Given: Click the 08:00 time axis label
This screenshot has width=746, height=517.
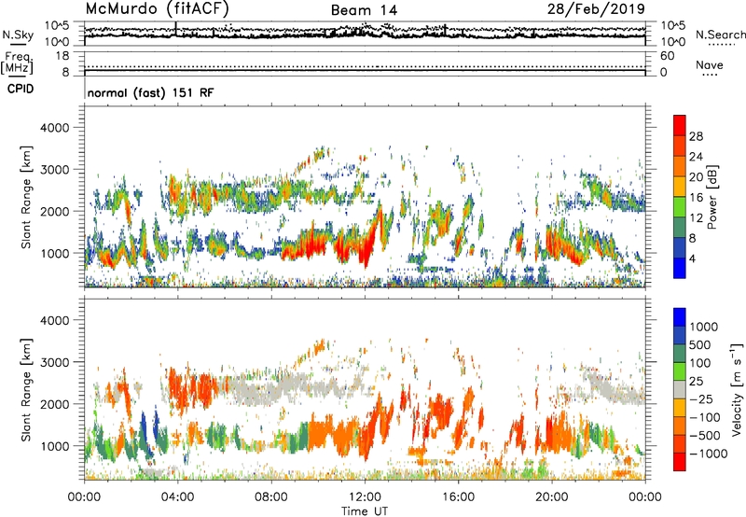Looking at the screenshot, I should pyautogui.click(x=271, y=497).
